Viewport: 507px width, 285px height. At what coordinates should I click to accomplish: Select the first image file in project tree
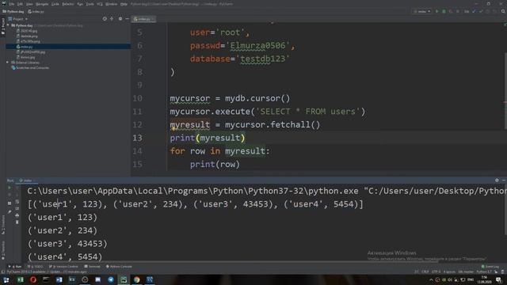27,31
